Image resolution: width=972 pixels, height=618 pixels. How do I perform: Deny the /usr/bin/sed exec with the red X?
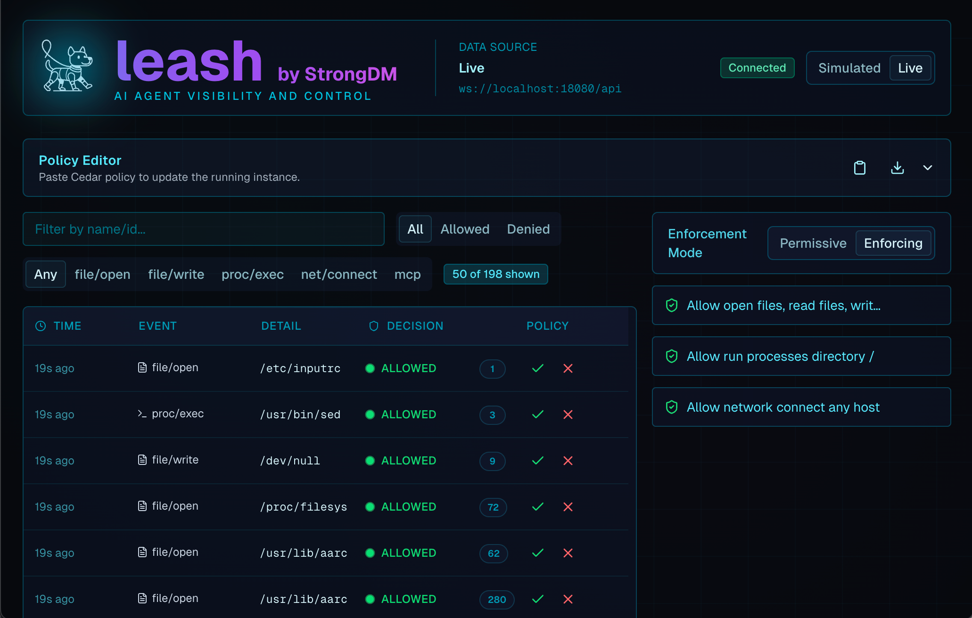(568, 415)
